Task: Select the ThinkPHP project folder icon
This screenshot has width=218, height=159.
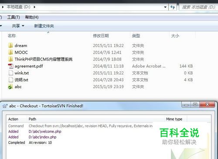Action: (10, 59)
